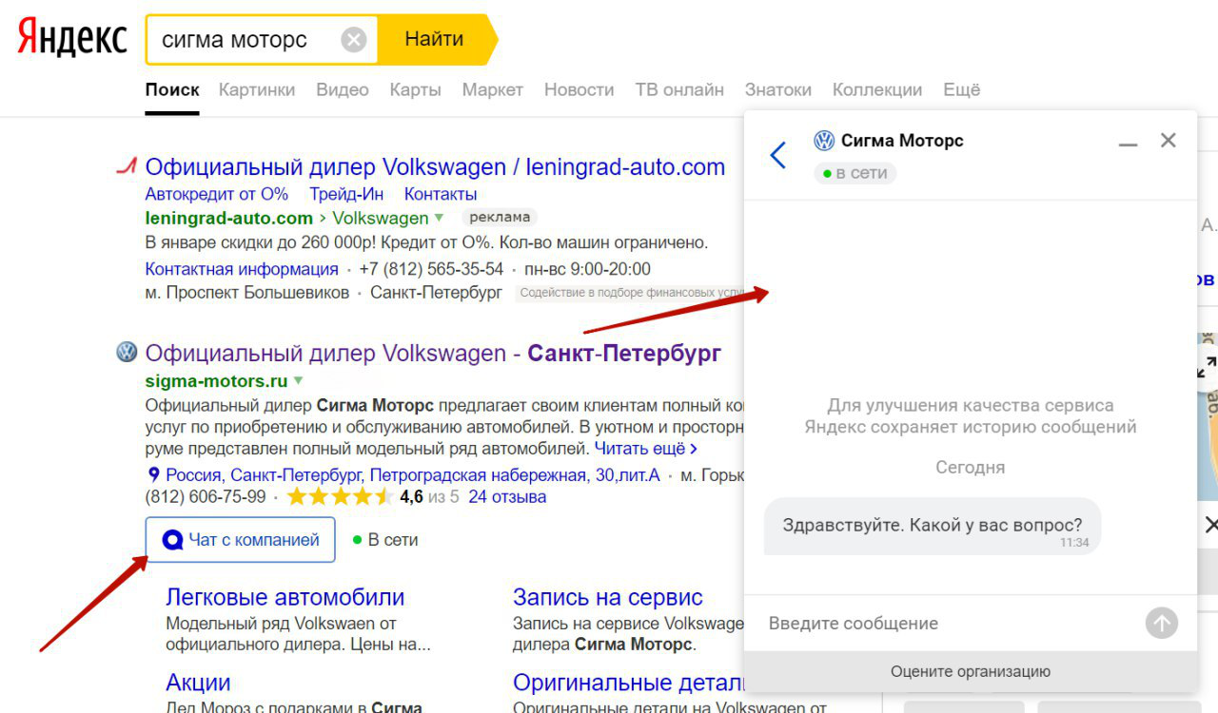Click the Яндекс logo
Screen dimensions: 1218x713
click(72, 38)
